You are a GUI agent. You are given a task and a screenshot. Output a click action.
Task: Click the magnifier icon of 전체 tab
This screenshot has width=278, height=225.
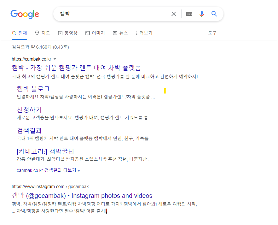(14, 33)
